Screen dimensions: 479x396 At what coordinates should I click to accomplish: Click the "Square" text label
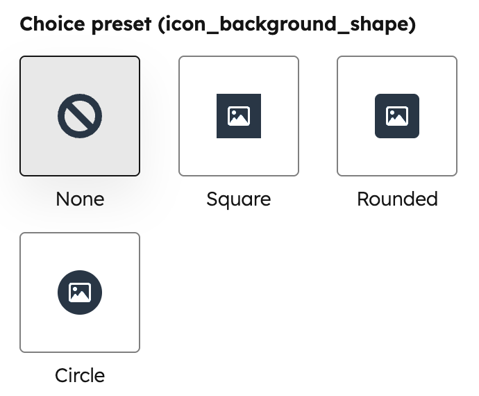[239, 199]
